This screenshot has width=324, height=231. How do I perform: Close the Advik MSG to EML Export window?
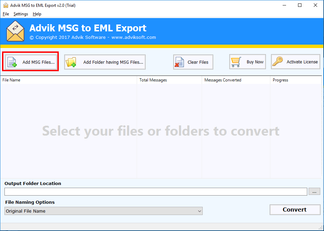[315, 5]
